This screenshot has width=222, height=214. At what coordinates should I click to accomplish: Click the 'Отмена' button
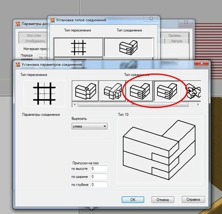click(163, 200)
